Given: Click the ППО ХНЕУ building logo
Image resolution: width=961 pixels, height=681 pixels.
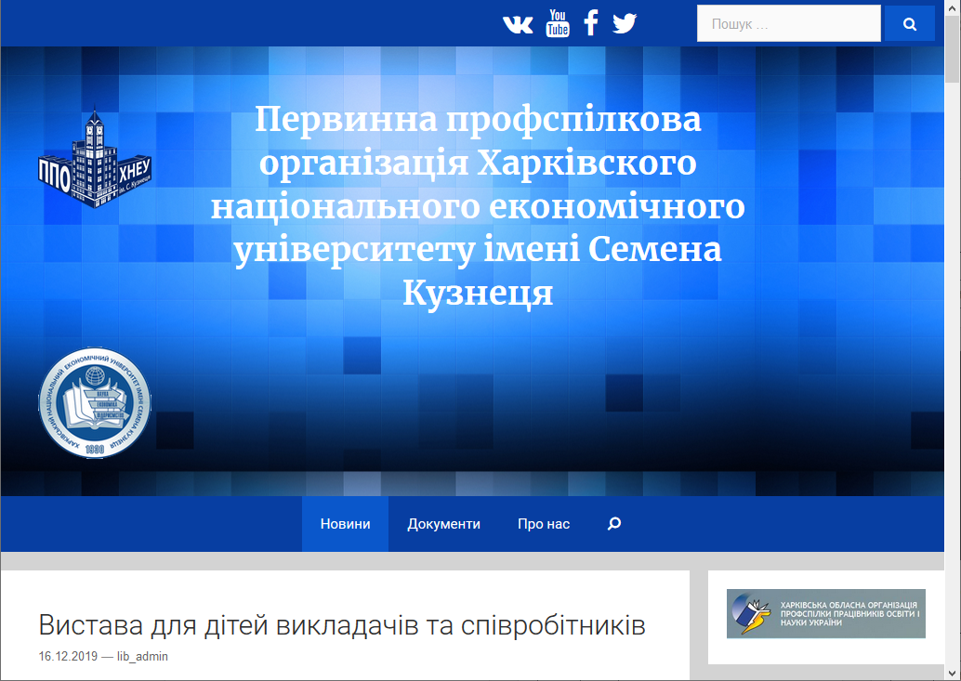Looking at the screenshot, I should click(94, 159).
